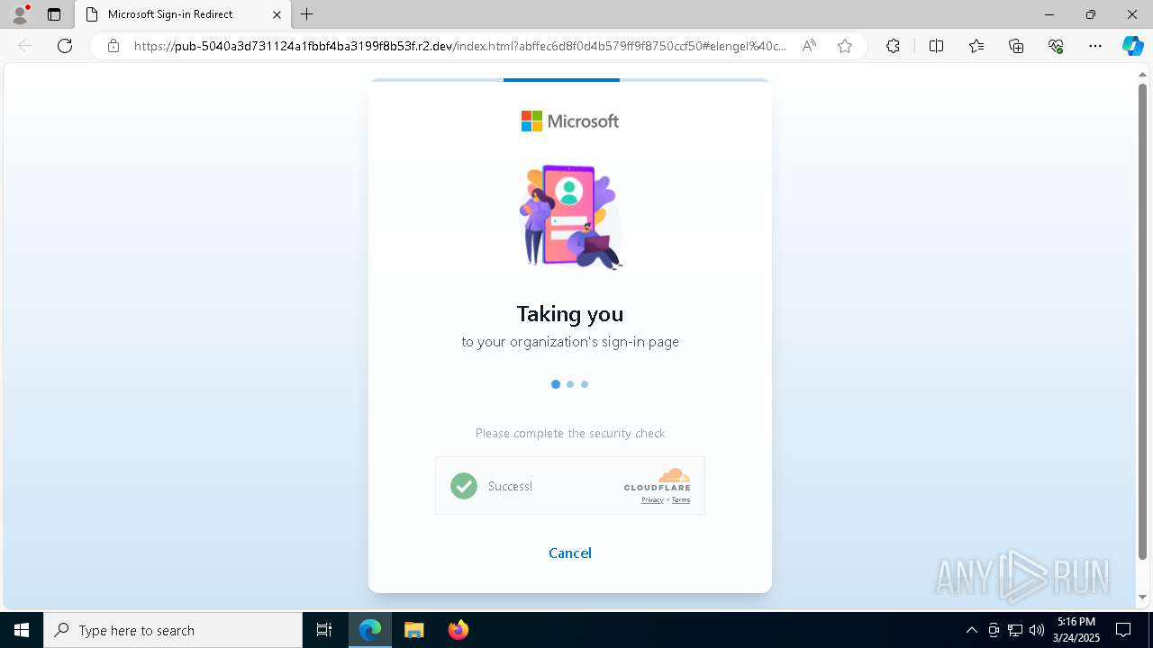Restore down the browser window

pyautogui.click(x=1091, y=14)
